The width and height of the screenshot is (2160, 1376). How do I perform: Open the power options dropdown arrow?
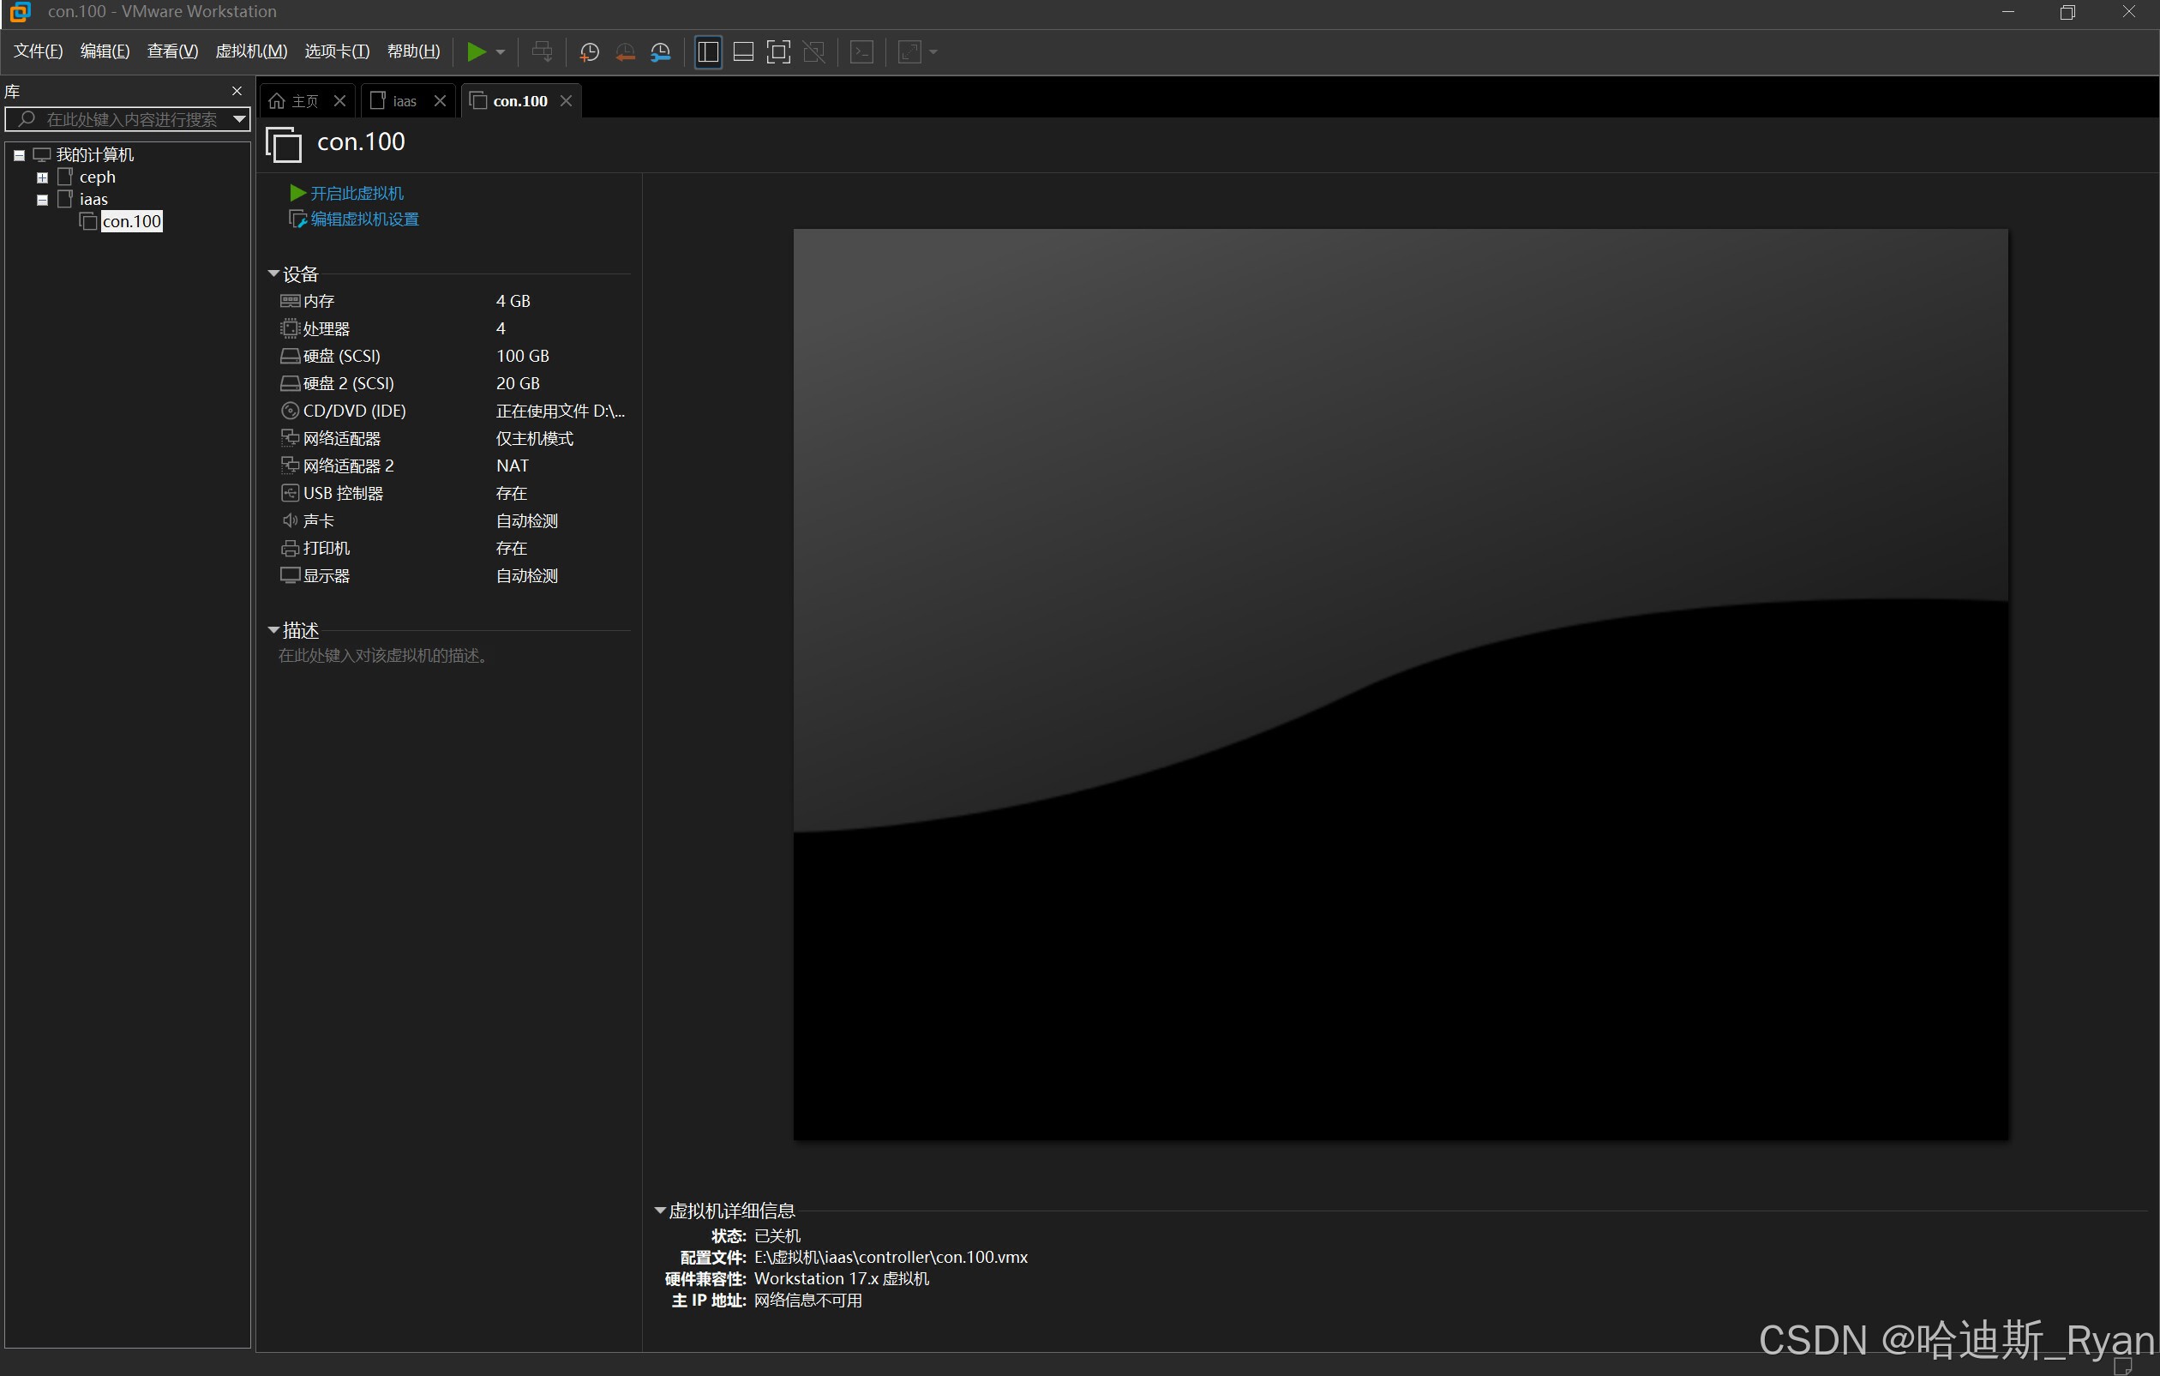click(501, 52)
